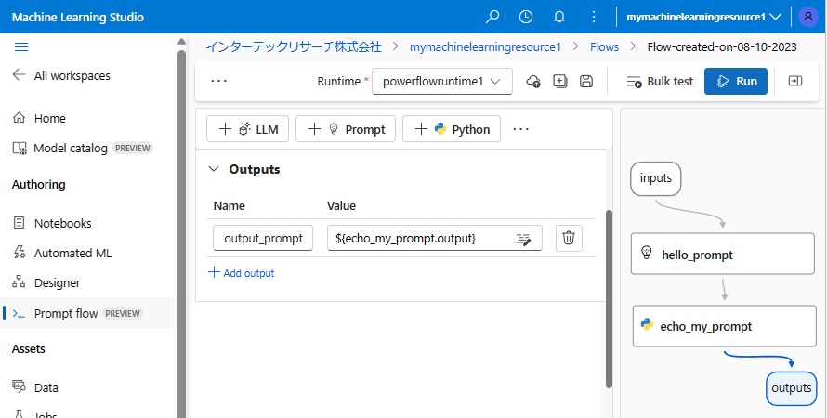
Task: Toggle the side panel icon
Action: (x=794, y=81)
